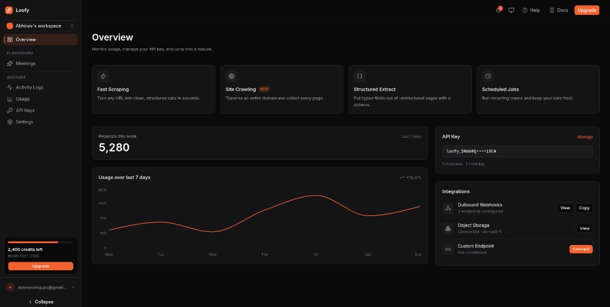Viewport: 610px width, 307px height.
Task: Click the 2,400 credits left text
Action: [x=25, y=249]
